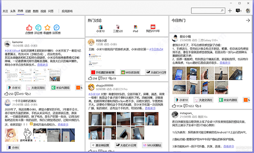Open the 回答榜 answer ranking
Image resolution: width=254 pixels, height=153 pixels.
(56, 30)
